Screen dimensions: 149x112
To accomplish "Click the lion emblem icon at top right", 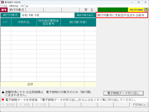I will pyautogui.click(x=146, y=10).
